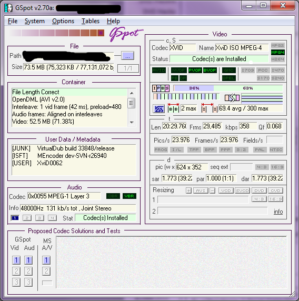Click the blue VS stream analysis icon
The image size is (299, 301).
(x=158, y=109)
